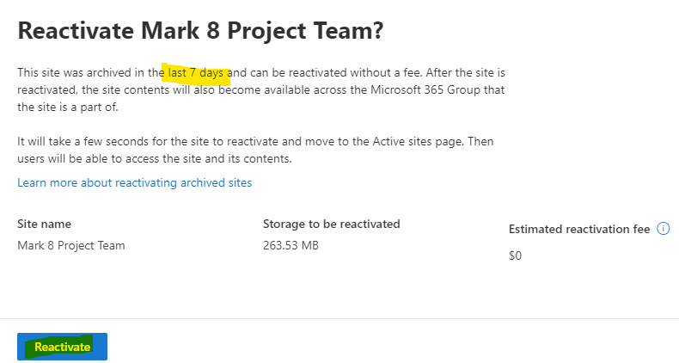Viewport: 679px width, 363px height.
Task: Click the 263.53 MB storage value
Action: [x=291, y=246]
